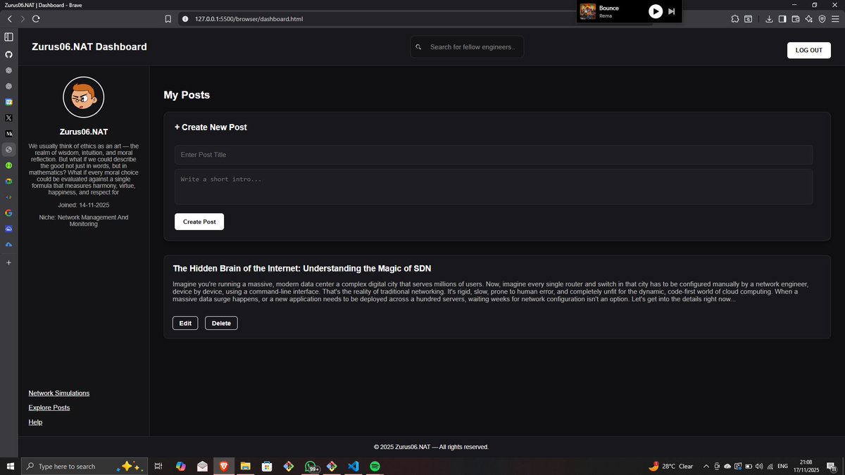Click the Search for fellow engineers field

467,46
